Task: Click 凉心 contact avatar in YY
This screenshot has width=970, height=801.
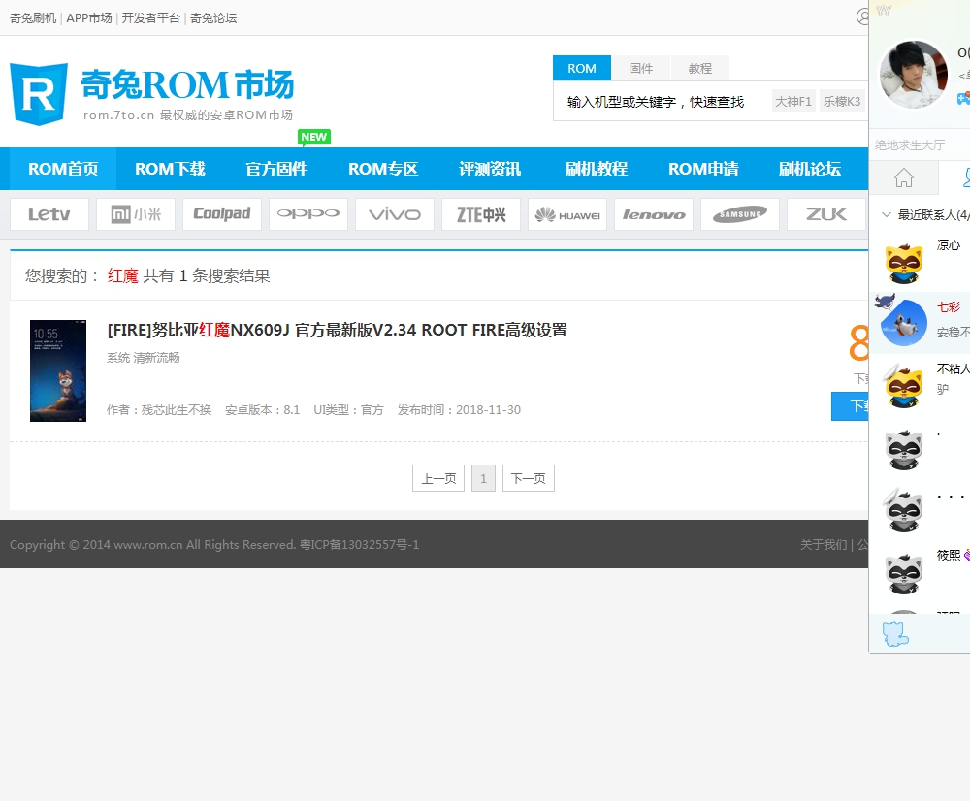Action: point(904,264)
